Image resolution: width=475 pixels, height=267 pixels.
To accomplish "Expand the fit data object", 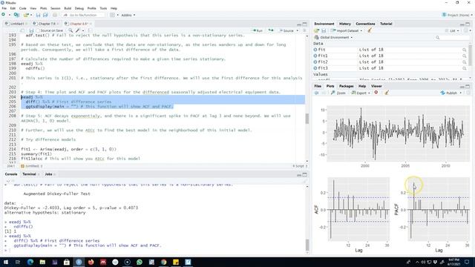I will 315,50.
